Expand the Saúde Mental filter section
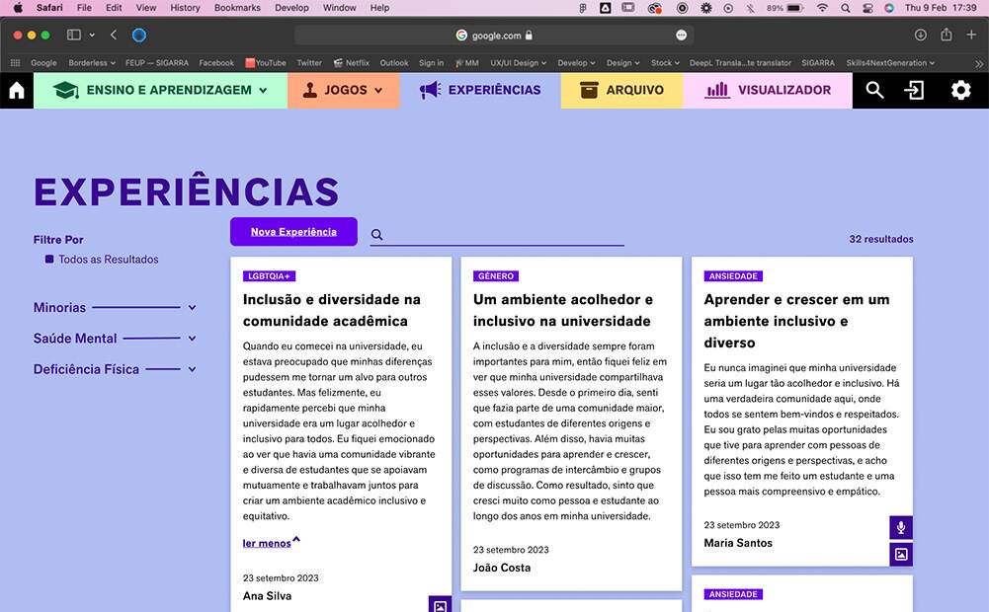The height and width of the screenshot is (612, 989). tap(192, 339)
